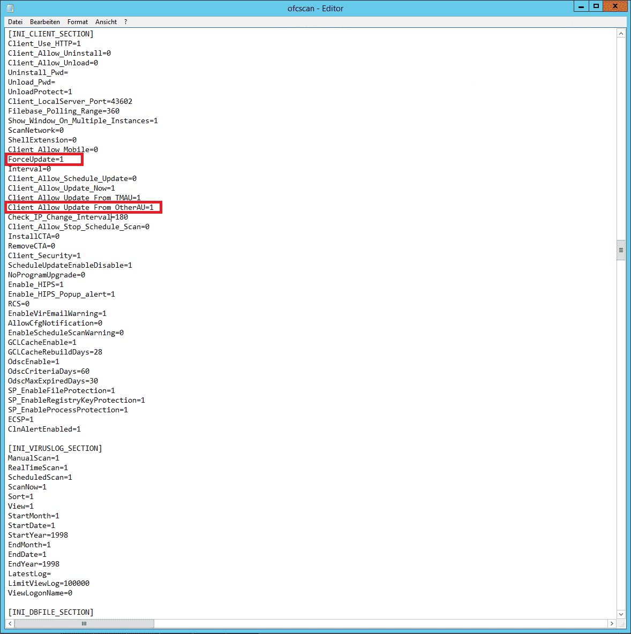Click the SP_EnableFileProtection=1 line
This screenshot has width=631, height=634.
point(61,390)
